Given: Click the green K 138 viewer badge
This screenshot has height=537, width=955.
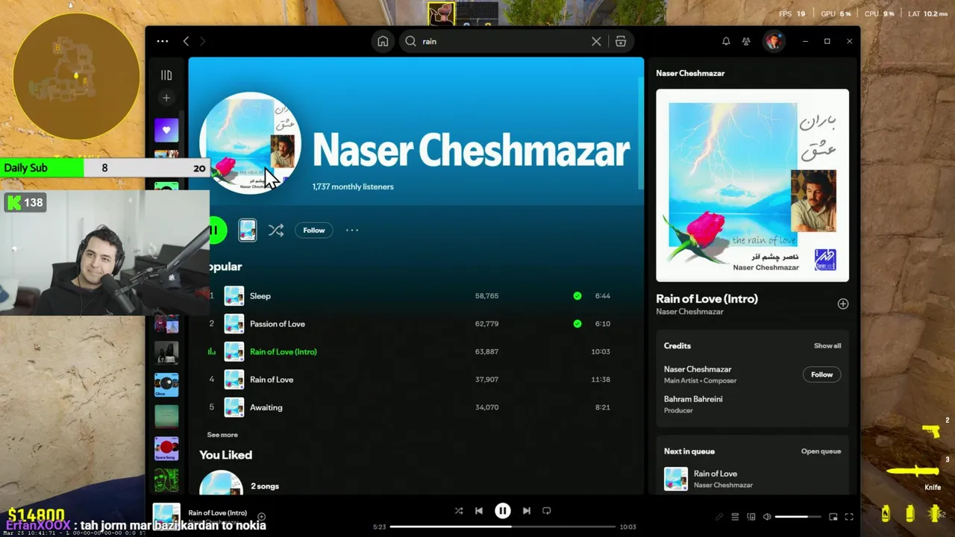Looking at the screenshot, I should coord(25,202).
